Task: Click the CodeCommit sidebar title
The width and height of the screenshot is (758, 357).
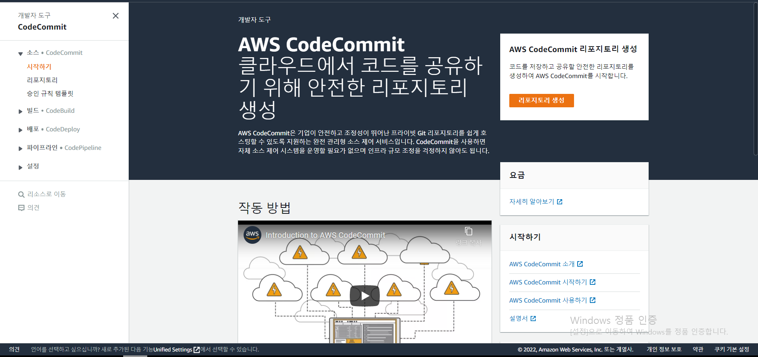Action: click(x=42, y=27)
